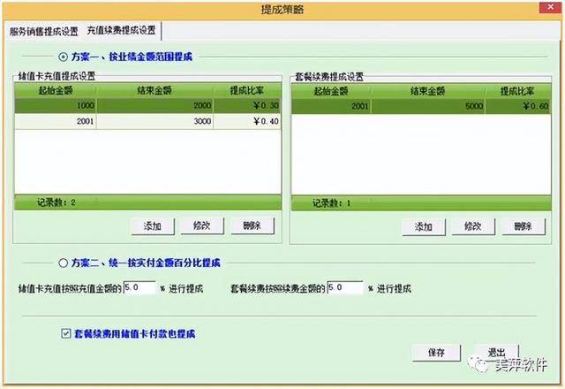Screen dimensions: 565x389
Task: Click 修改 under 储值卡充值提成设置 table
Action: coord(202,226)
